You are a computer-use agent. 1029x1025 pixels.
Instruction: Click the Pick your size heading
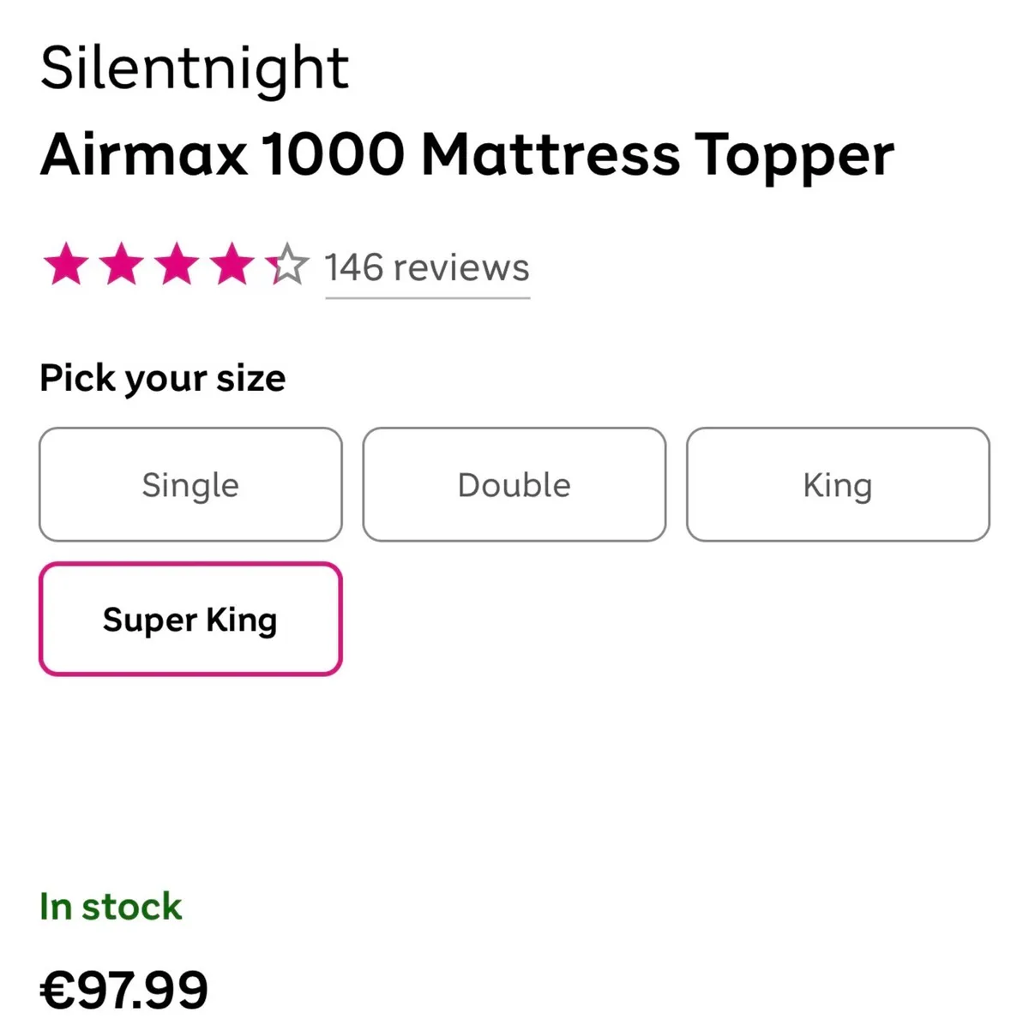[162, 377]
